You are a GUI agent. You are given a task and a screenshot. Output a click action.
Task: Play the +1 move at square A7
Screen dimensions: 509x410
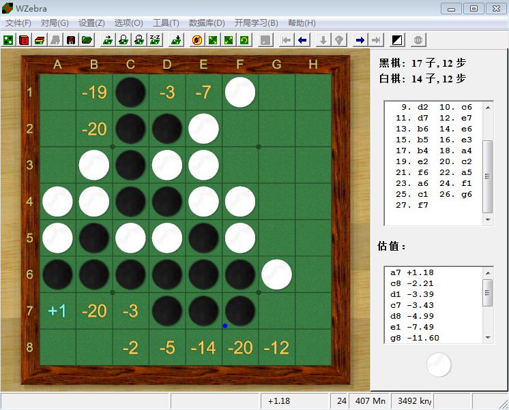click(x=57, y=311)
